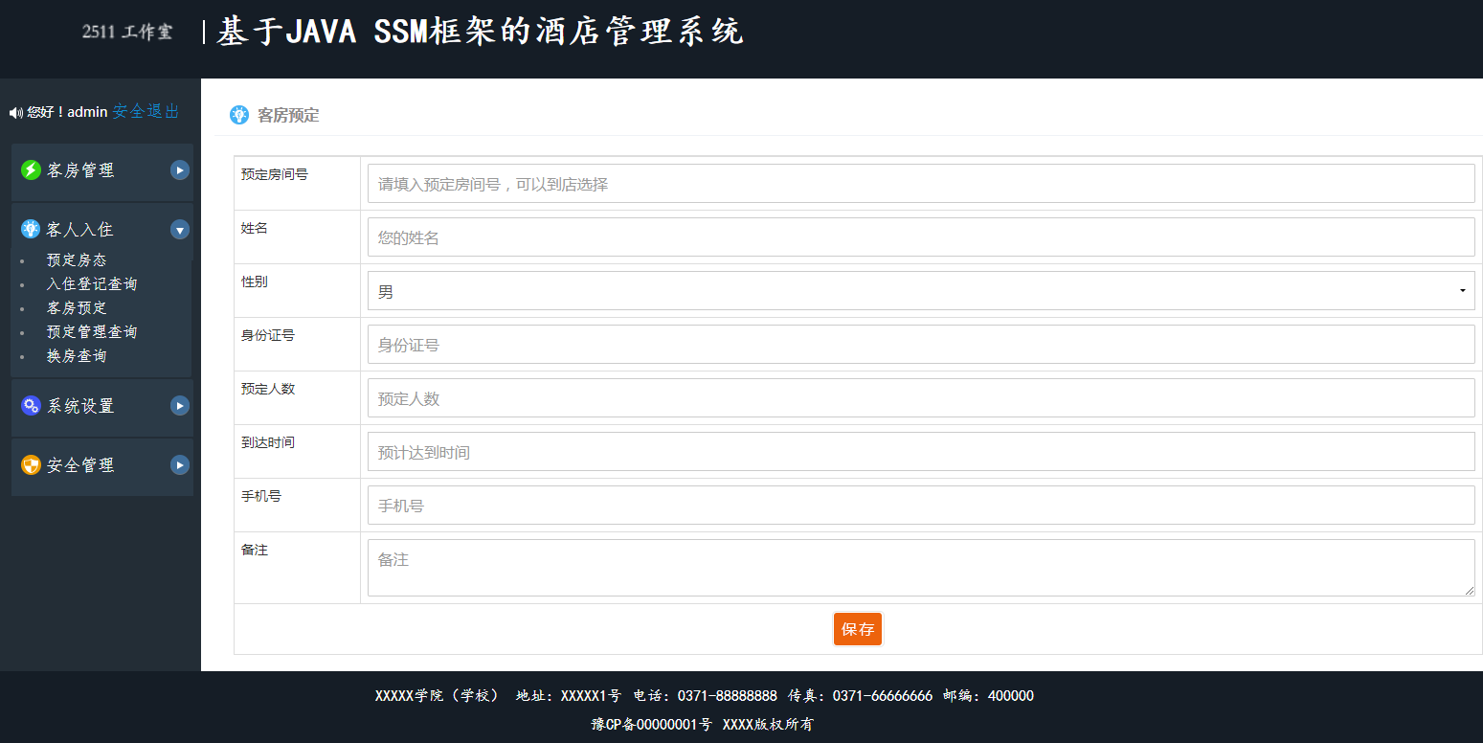This screenshot has height=743, width=1483.
Task: Open 预定管理查询 submenu item
Action: click(92, 332)
